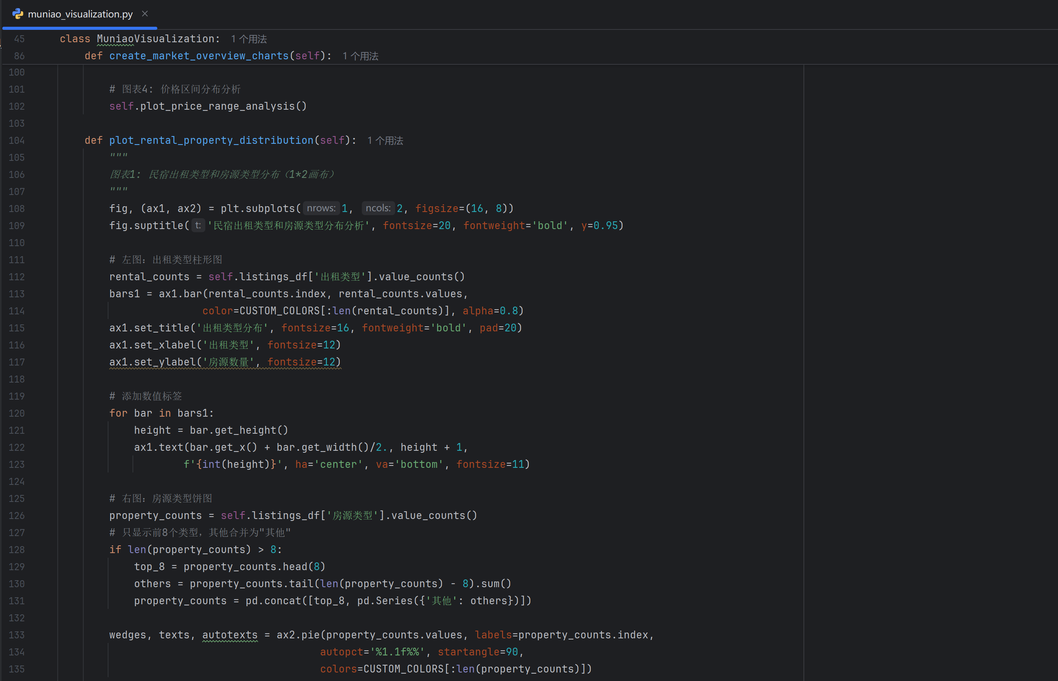Screen dimensions: 1058x681
Task: Click the Python file icon on tab
Action: [18, 14]
